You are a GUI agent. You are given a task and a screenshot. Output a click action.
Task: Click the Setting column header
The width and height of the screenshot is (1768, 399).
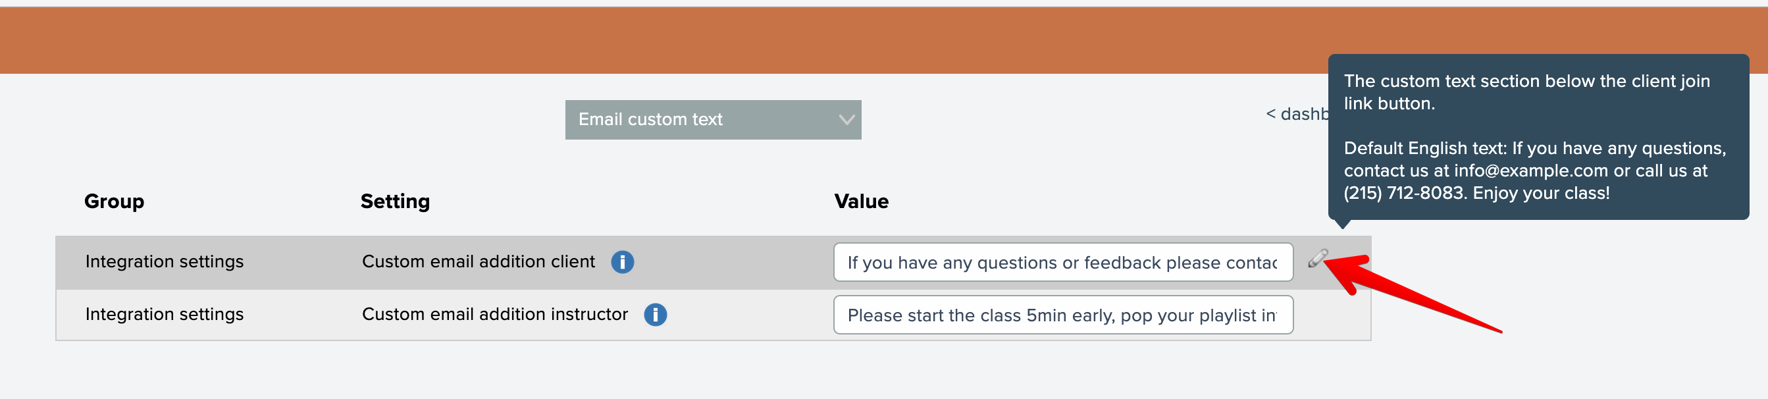395,201
